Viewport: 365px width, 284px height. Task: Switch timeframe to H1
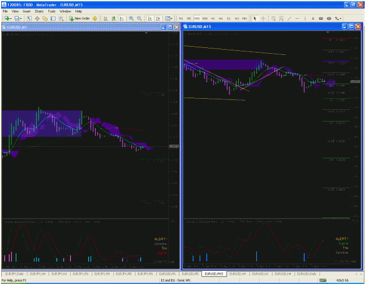click(213, 18)
